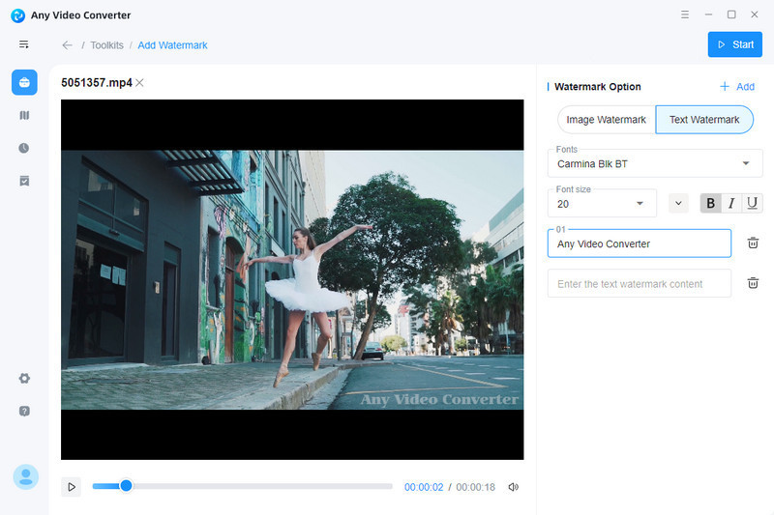Open the history clock sidebar icon
Screen dimensions: 774x515
23,148
